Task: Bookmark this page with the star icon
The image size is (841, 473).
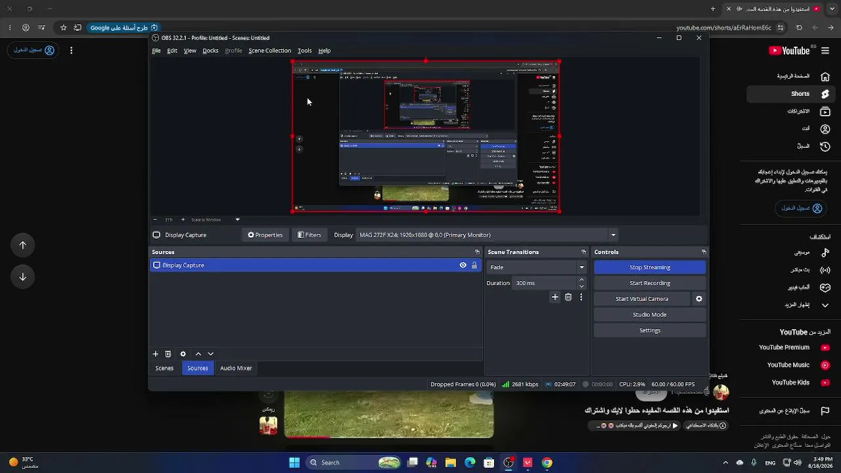Action: click(x=63, y=28)
